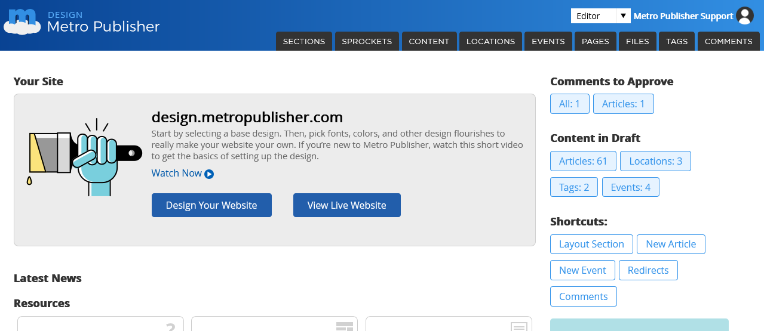Viewport: 764px width, 331px height.
Task: Click the Layout Section shortcut
Action: tap(591, 244)
